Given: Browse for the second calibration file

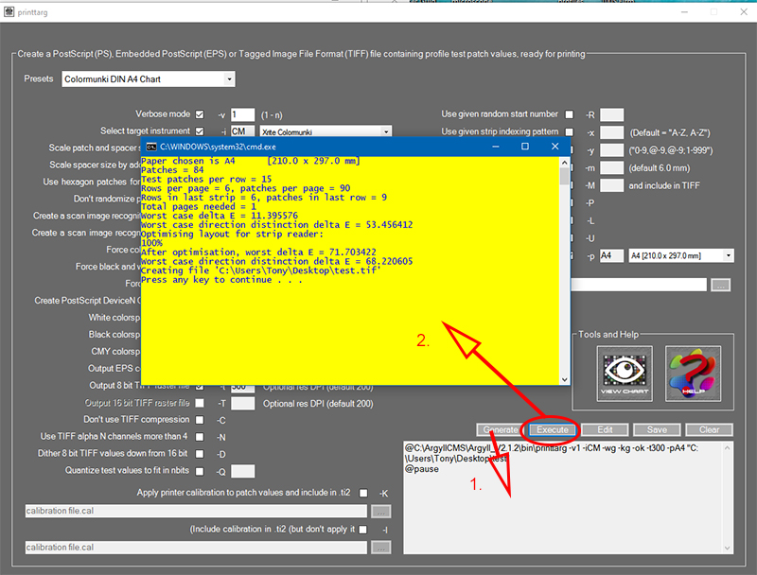Looking at the screenshot, I should pyautogui.click(x=380, y=547).
